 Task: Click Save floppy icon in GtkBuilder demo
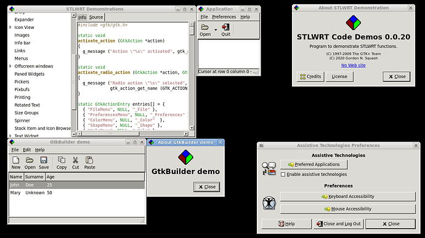tap(44, 160)
